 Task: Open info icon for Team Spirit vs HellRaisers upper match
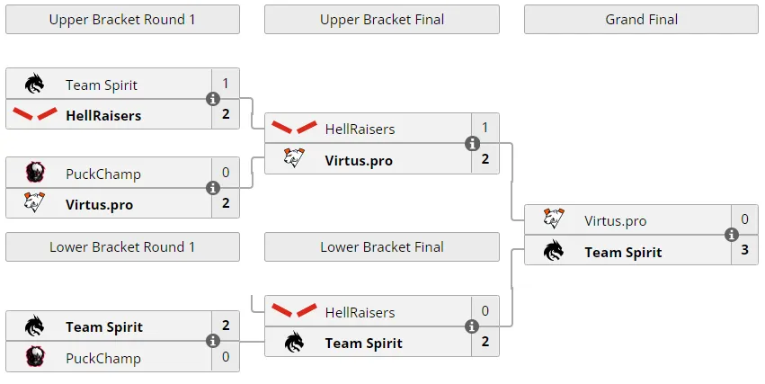tap(213, 99)
